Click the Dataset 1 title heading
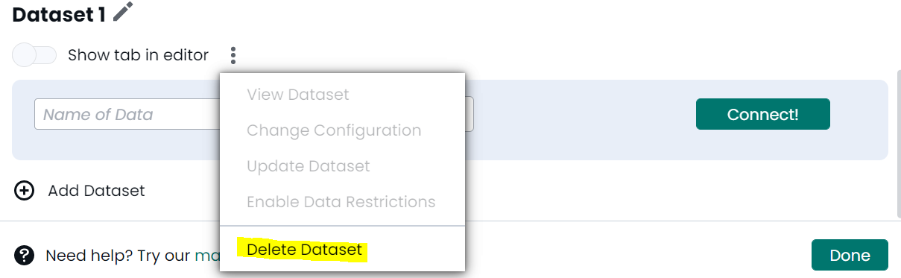Image resolution: width=901 pixels, height=278 pixels. pyautogui.click(x=59, y=13)
